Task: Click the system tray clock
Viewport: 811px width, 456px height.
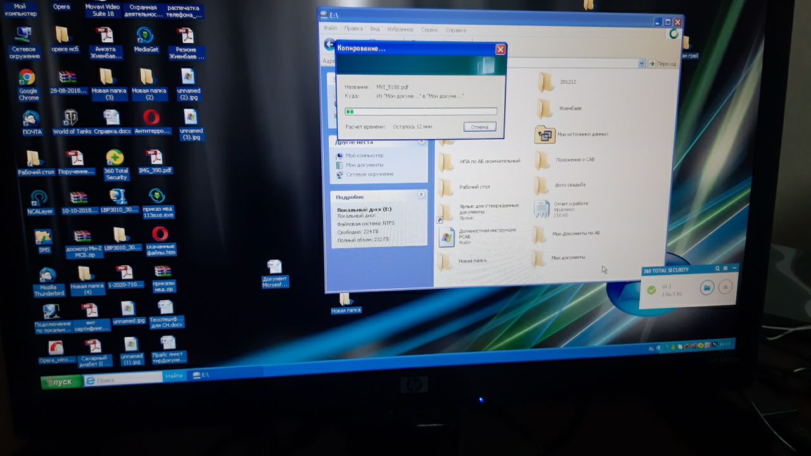Action: (725, 344)
